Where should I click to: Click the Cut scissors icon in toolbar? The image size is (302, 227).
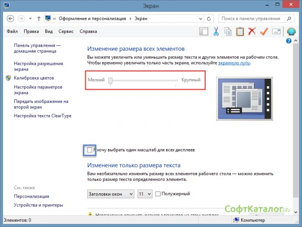pyautogui.click(x=216, y=32)
